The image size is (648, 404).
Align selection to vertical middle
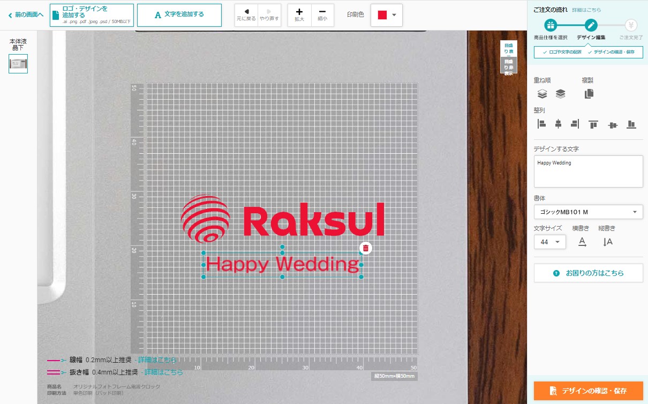(613, 125)
